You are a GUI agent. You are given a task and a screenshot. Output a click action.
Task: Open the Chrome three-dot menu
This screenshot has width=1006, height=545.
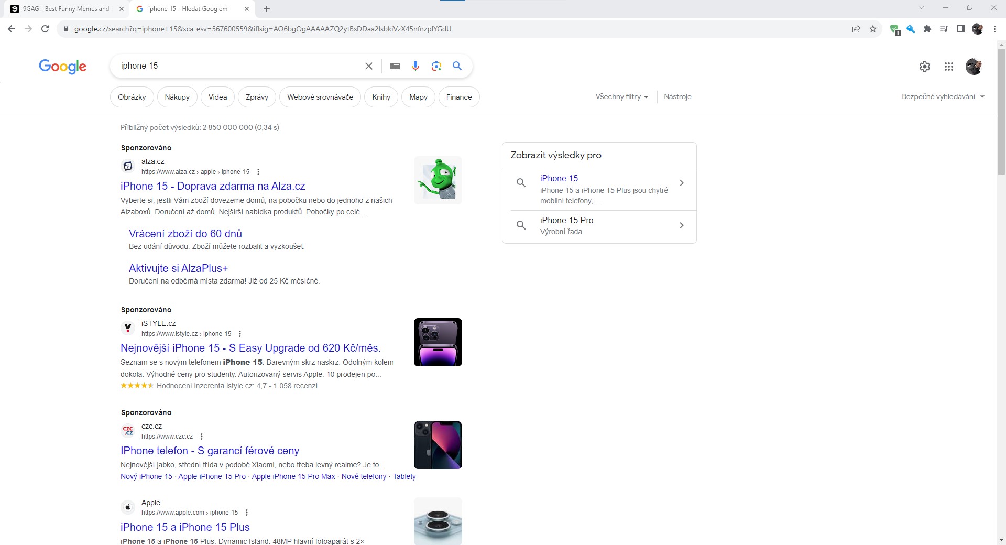[994, 29]
